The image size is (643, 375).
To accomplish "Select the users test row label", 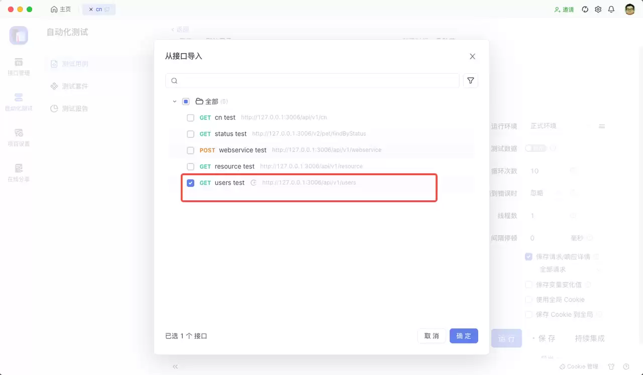I will pos(230,183).
